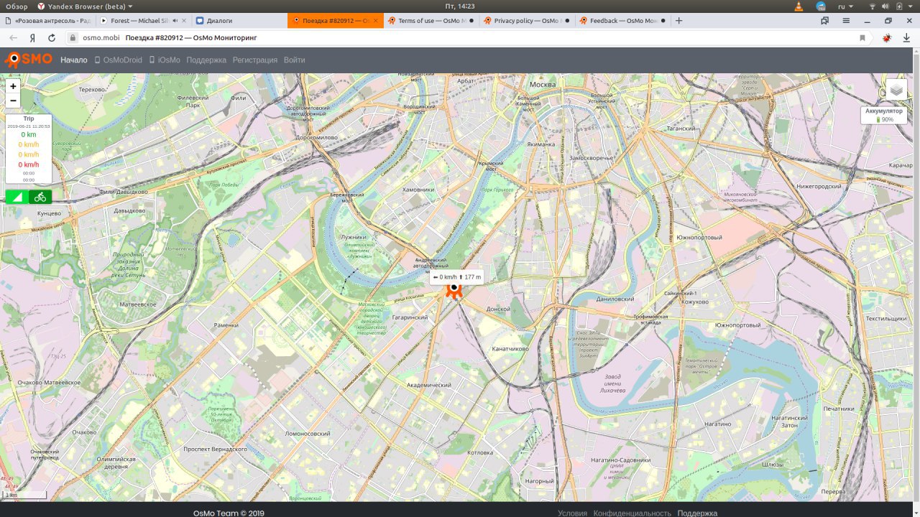Click the Yandex home button
The height and width of the screenshot is (517, 920).
tap(33, 37)
